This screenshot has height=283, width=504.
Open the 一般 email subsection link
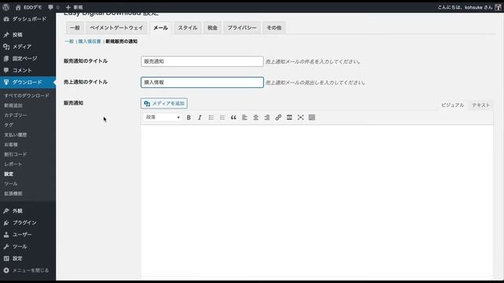(x=69, y=42)
